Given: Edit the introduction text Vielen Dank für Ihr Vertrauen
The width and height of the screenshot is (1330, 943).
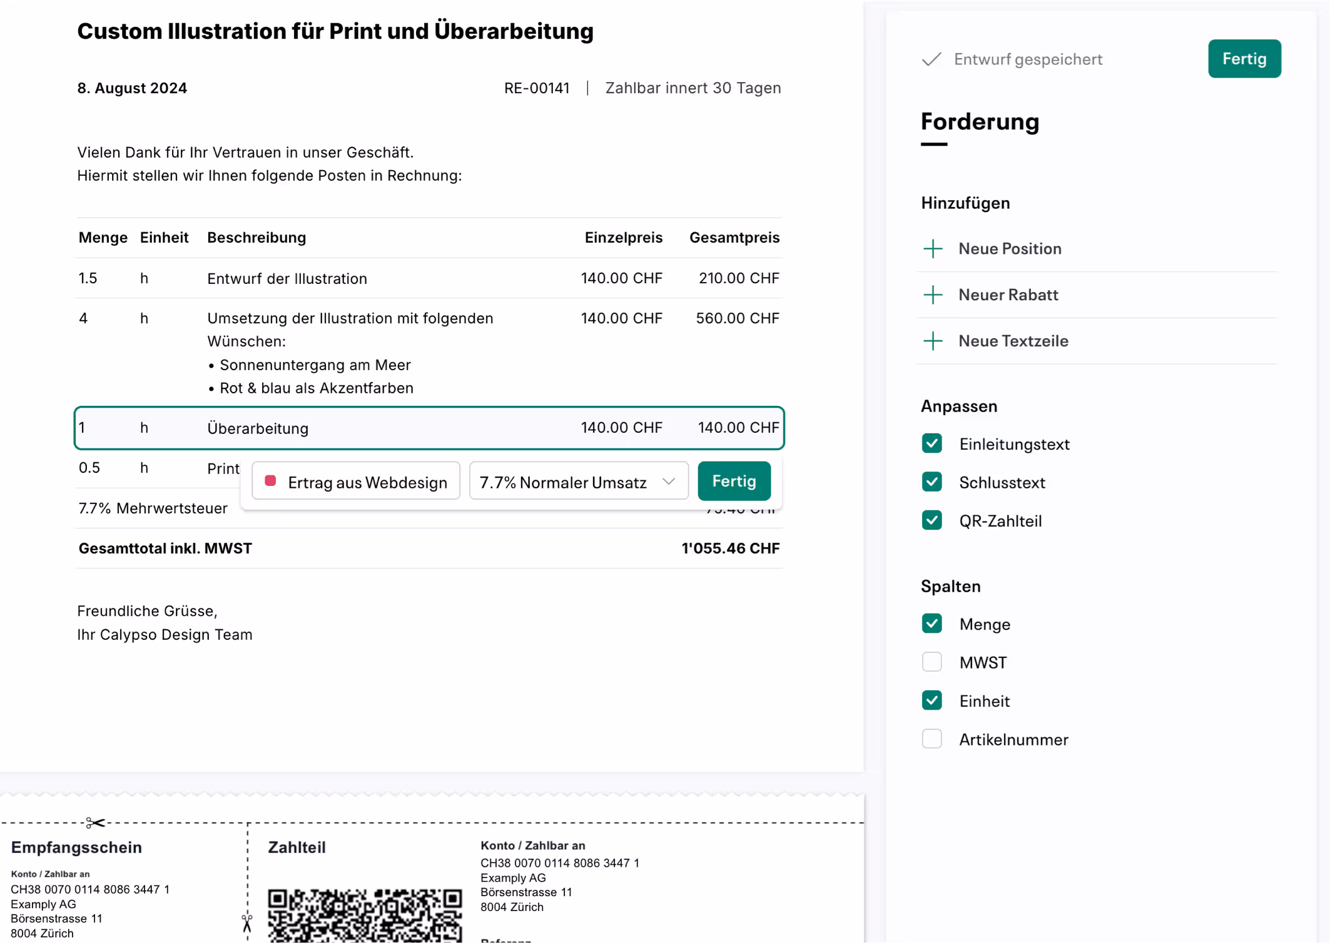Looking at the screenshot, I should click(x=270, y=164).
